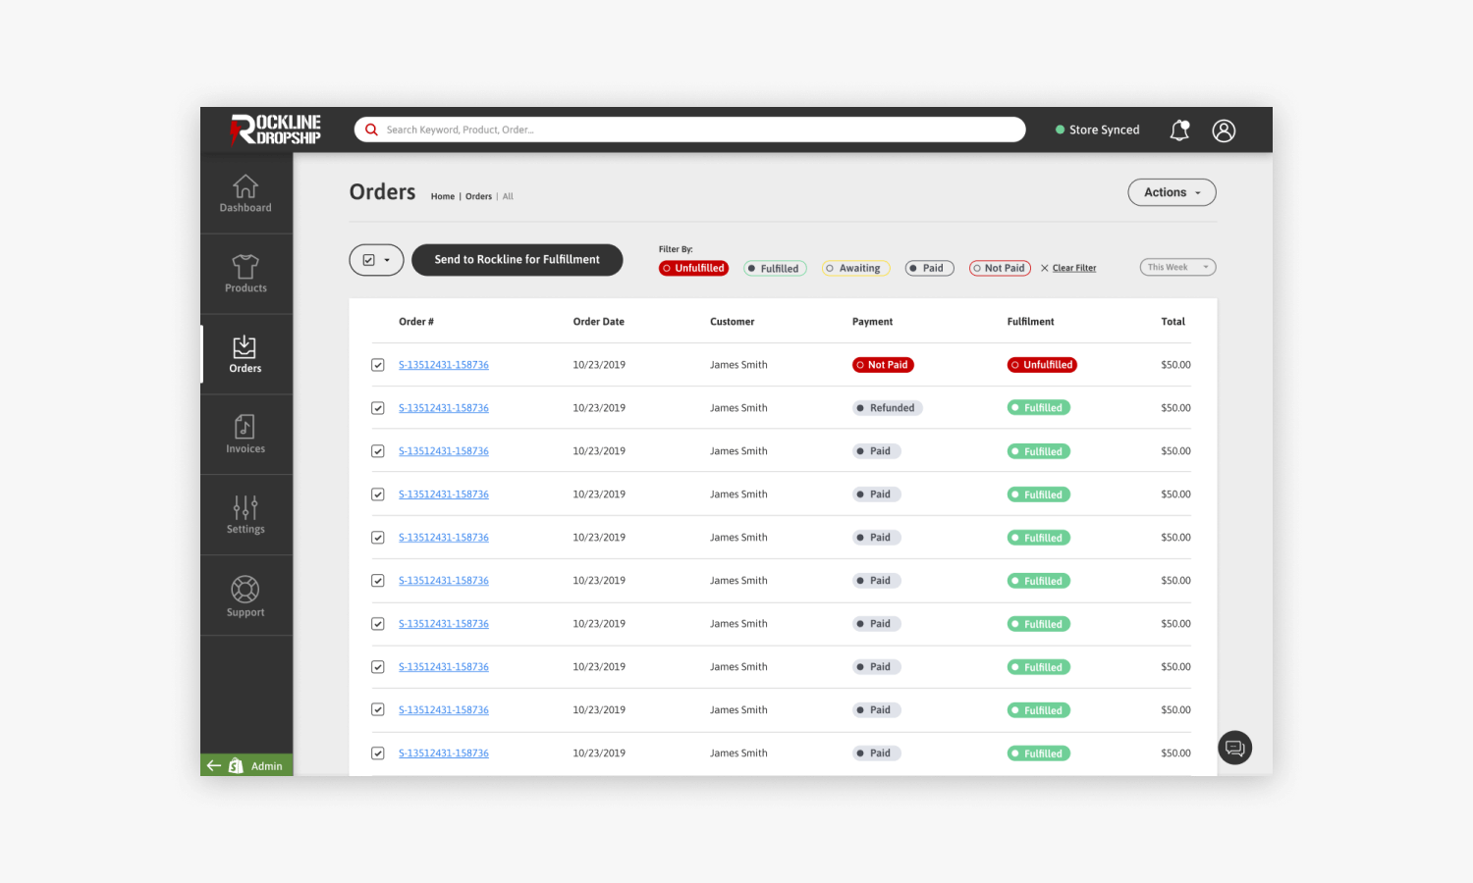Toggle the Paid filter chip
This screenshot has height=883, width=1473.
click(929, 268)
